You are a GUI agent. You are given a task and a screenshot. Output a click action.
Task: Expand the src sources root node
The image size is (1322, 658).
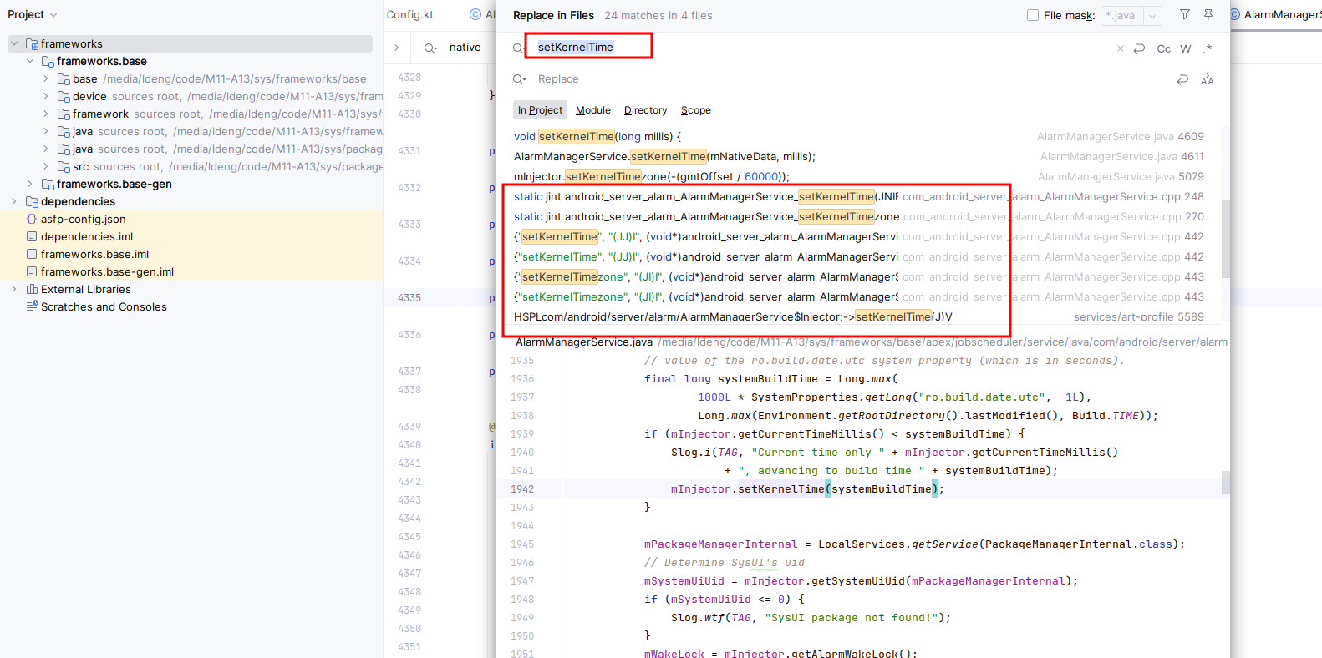(x=46, y=166)
